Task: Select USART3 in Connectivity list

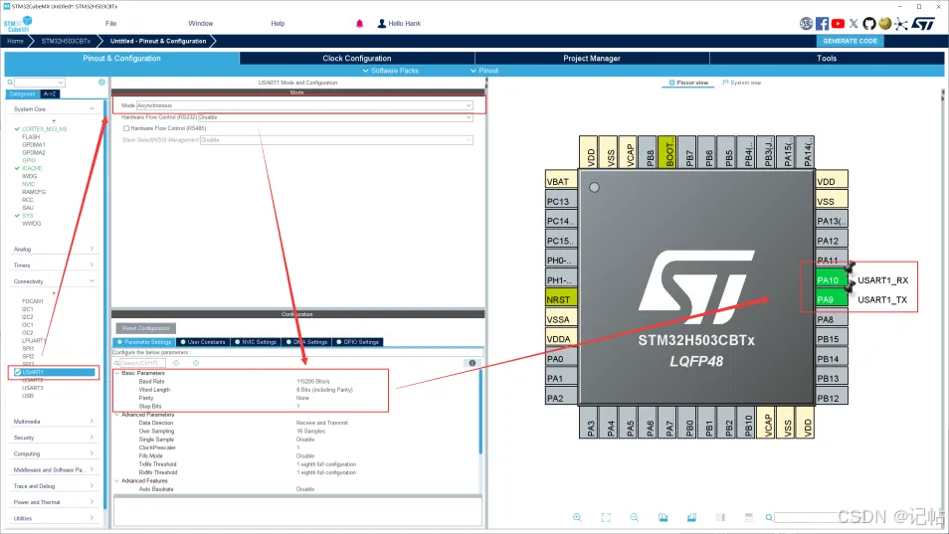Action: [33, 388]
